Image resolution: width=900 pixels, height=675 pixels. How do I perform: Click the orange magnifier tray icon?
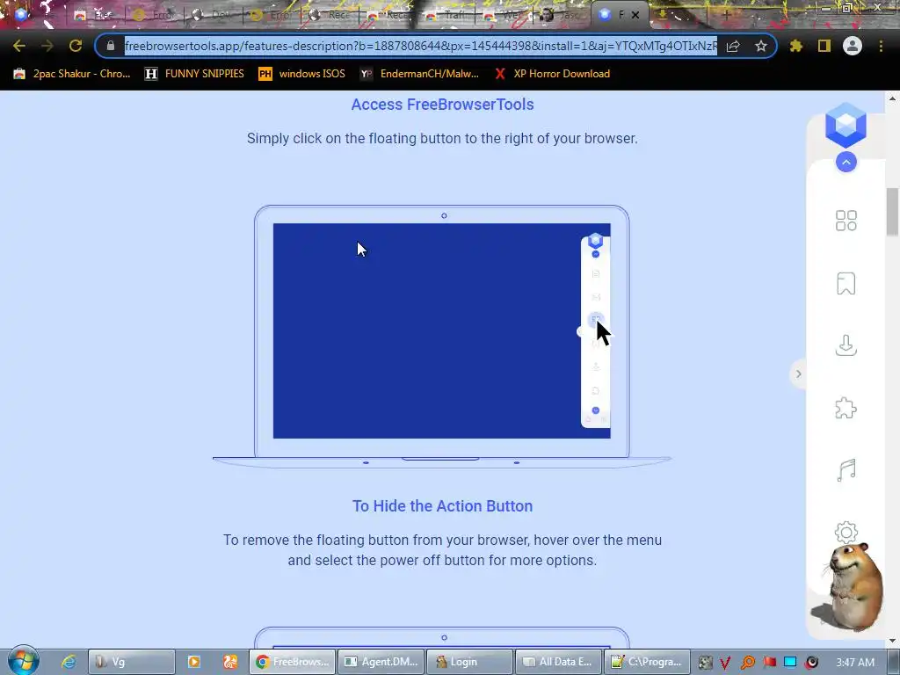[747, 663]
